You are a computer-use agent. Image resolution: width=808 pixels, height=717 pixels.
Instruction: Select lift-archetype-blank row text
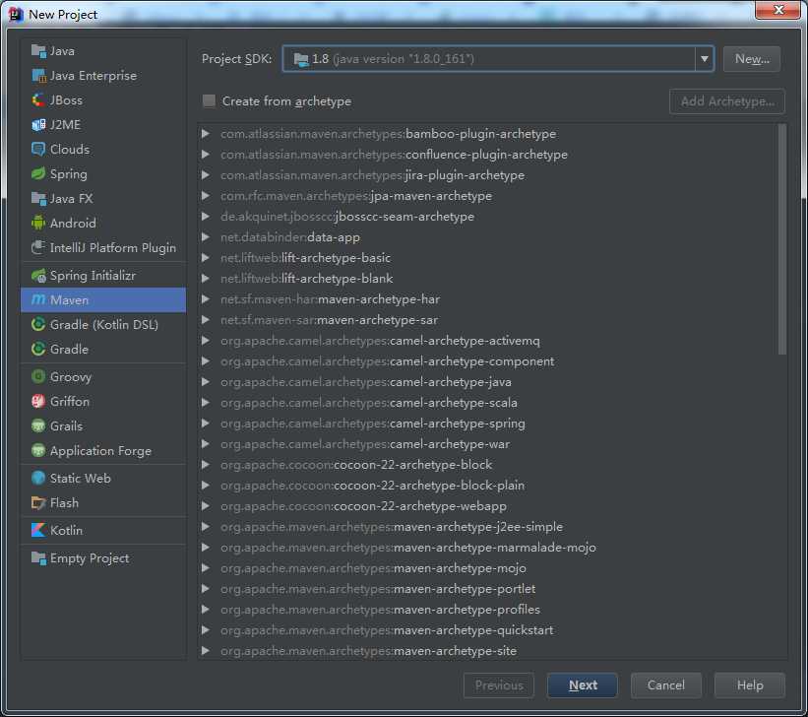(307, 279)
